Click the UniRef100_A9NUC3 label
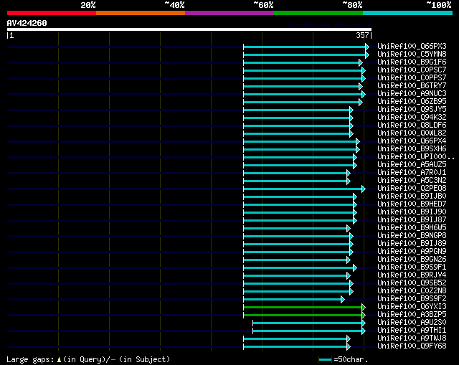The width and height of the screenshot is (459, 365). coord(412,94)
